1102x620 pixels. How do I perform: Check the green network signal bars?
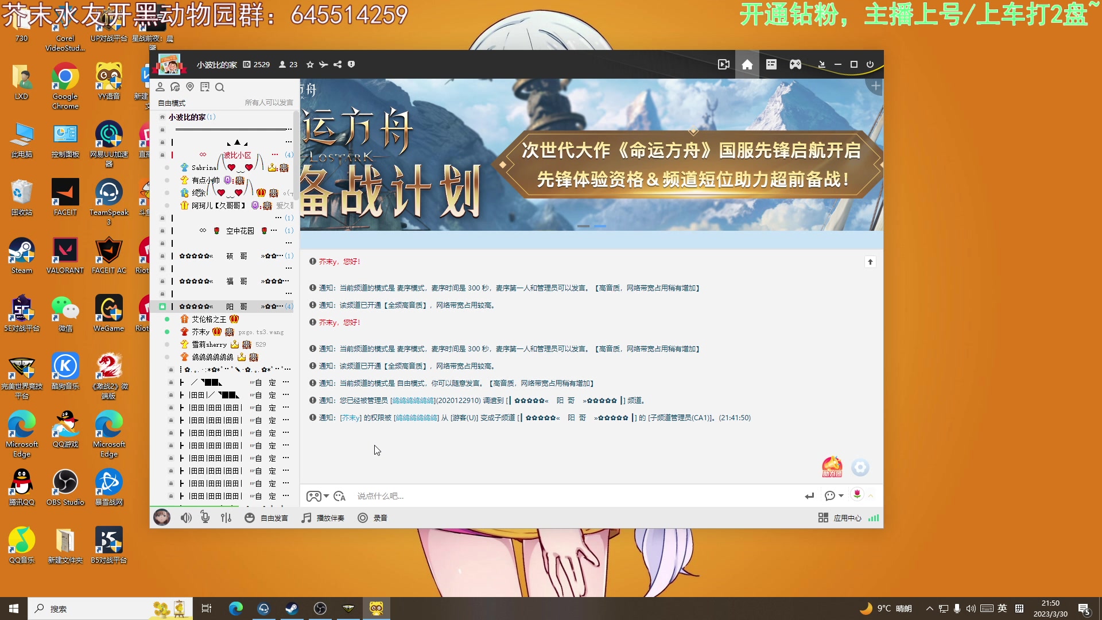click(874, 518)
